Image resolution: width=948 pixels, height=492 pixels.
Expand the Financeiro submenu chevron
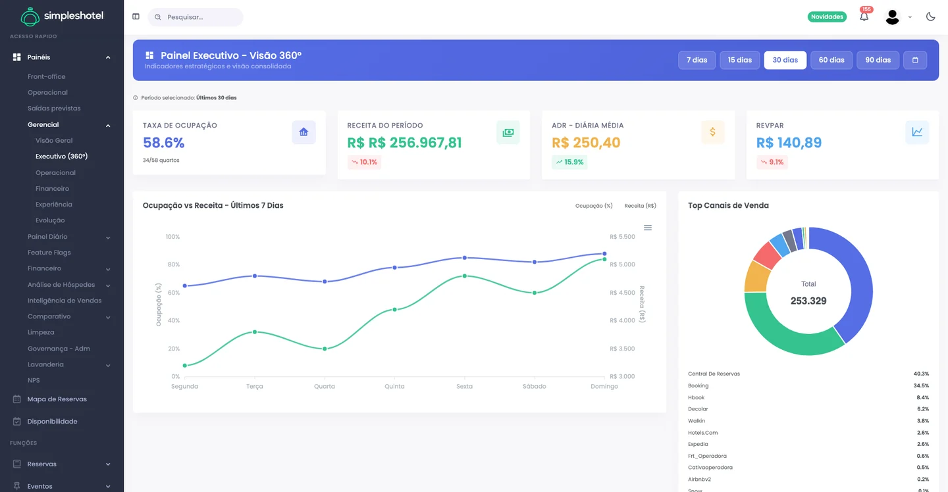click(108, 269)
